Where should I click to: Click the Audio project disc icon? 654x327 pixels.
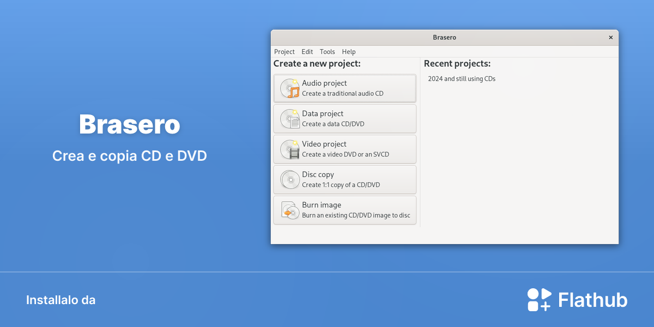click(290, 88)
